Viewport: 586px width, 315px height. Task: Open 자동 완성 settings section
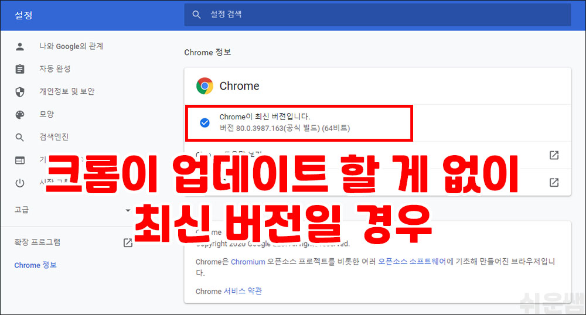click(55, 69)
